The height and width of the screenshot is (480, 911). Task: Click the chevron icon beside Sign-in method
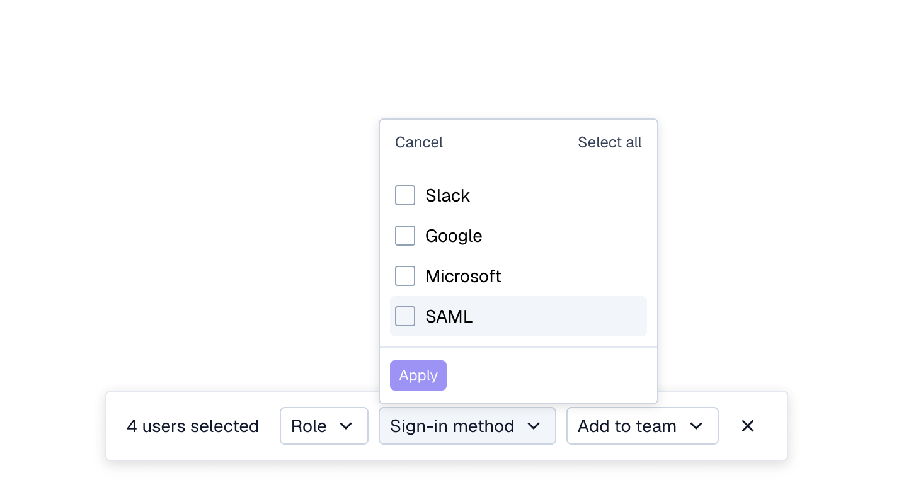(x=534, y=426)
